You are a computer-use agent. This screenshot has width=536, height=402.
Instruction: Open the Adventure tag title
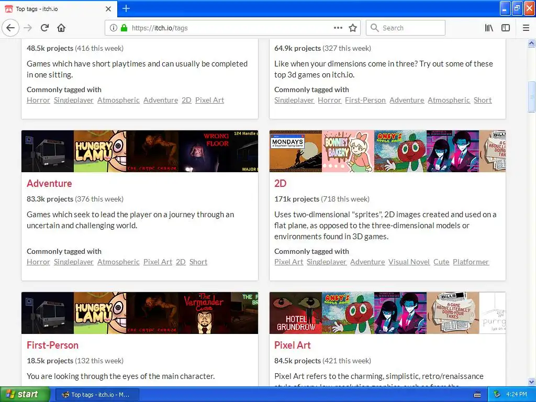[x=49, y=184]
